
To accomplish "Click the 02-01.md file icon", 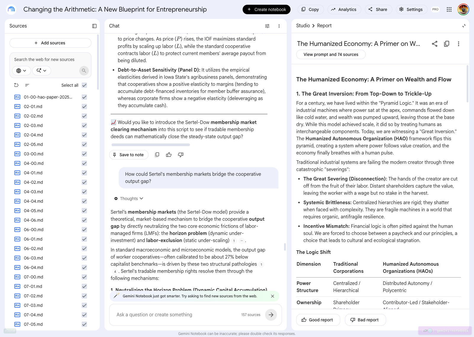I will pyautogui.click(x=17, y=107).
